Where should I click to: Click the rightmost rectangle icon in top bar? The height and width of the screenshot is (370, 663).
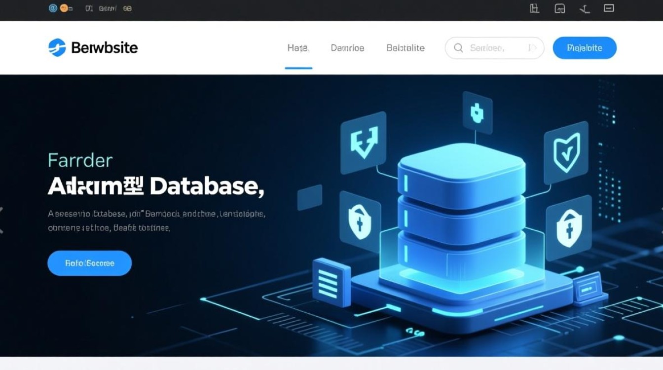pyautogui.click(x=609, y=8)
